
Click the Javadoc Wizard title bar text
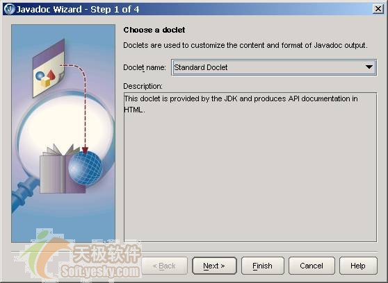pyautogui.click(x=78, y=10)
